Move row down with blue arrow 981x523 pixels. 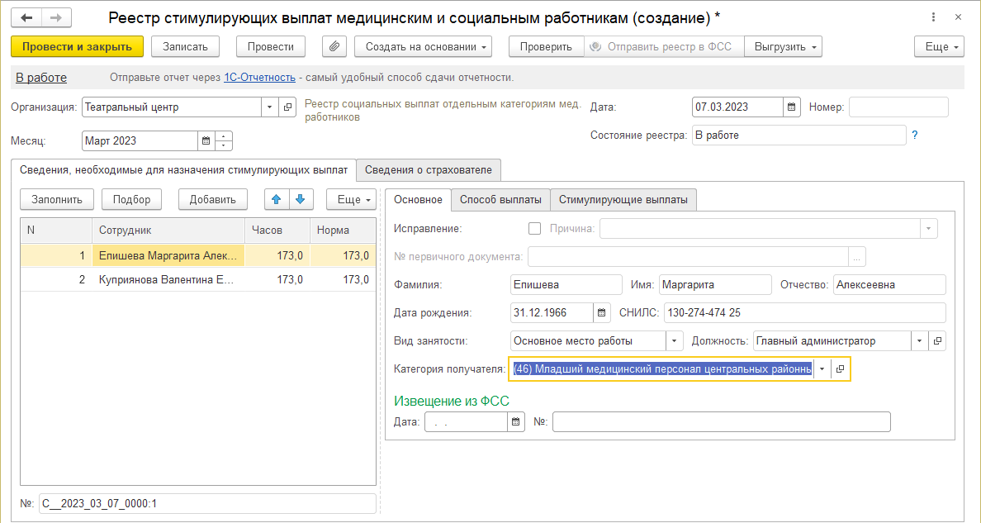tap(301, 199)
